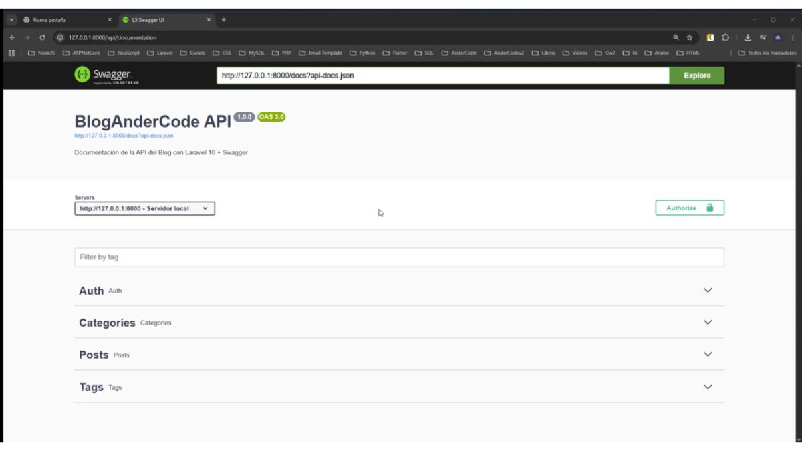
Task: Open the api-docs.json link under the title
Action: pos(124,136)
